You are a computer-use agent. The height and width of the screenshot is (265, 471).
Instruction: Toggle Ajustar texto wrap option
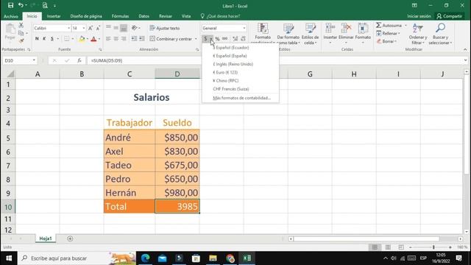pos(165,28)
